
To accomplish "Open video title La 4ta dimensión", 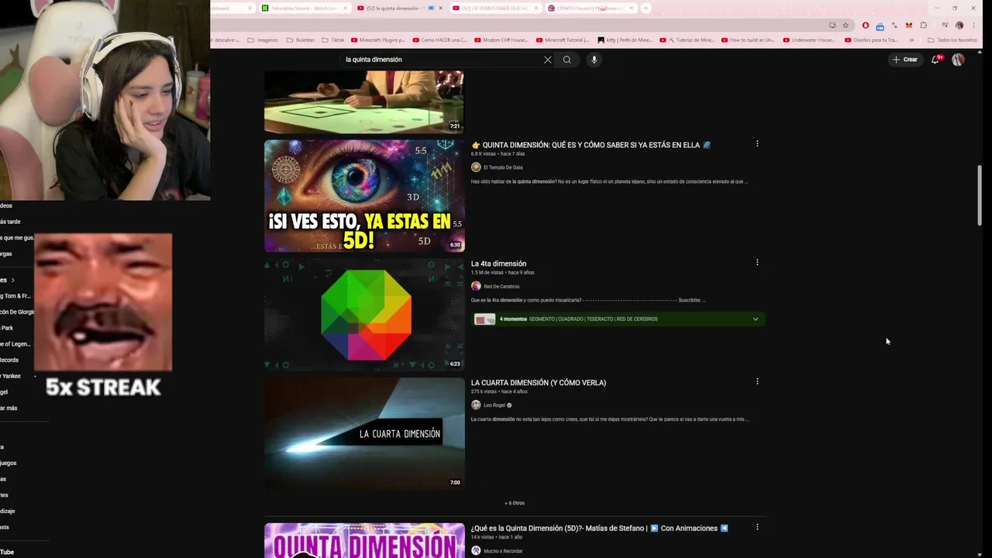I will [x=498, y=263].
